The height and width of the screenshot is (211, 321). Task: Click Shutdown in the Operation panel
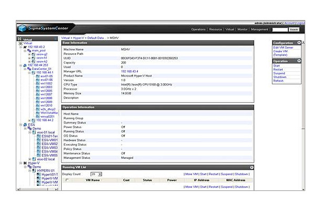tap(279, 77)
